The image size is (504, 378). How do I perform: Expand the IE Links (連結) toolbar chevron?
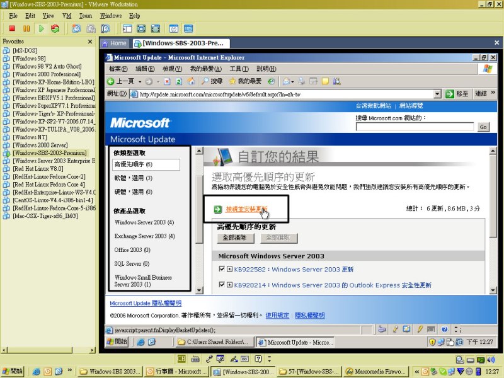point(493,93)
